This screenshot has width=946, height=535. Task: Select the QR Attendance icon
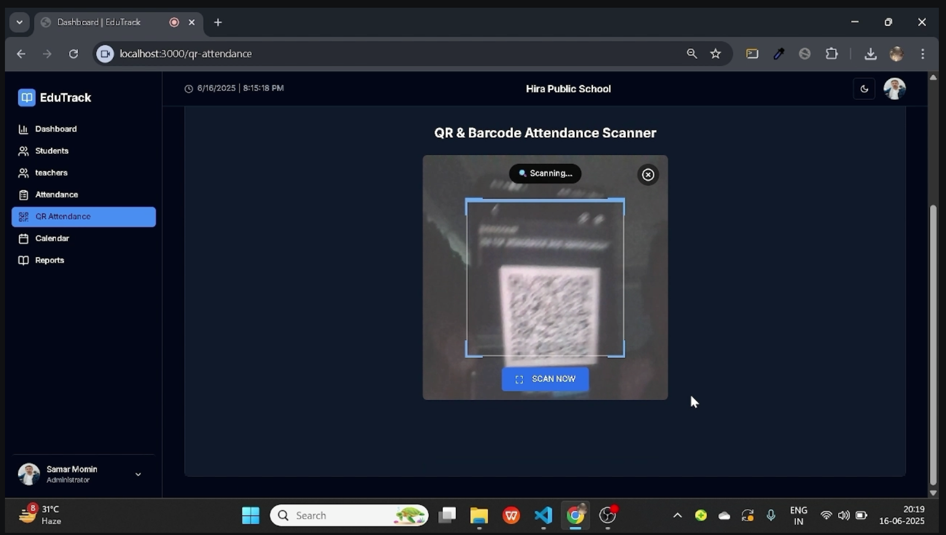coord(23,217)
